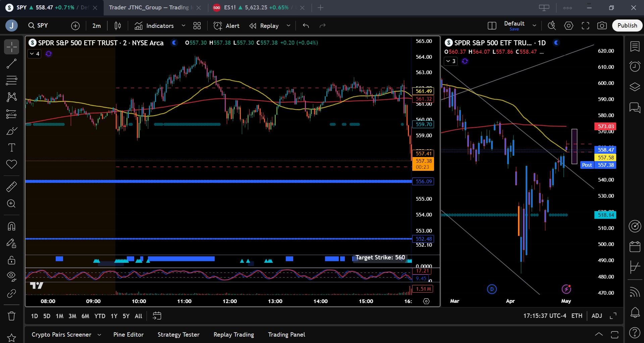This screenshot has width=644, height=343.
Task: Select the Text annotation tool
Action: 11,148
